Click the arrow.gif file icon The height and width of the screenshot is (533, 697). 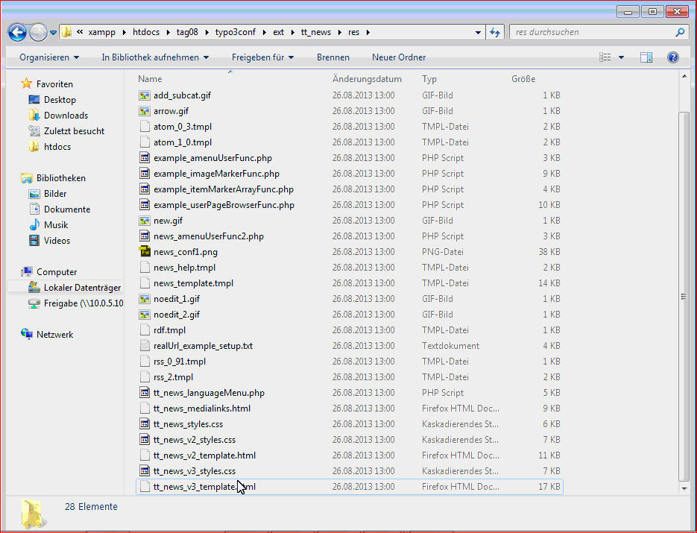145,110
